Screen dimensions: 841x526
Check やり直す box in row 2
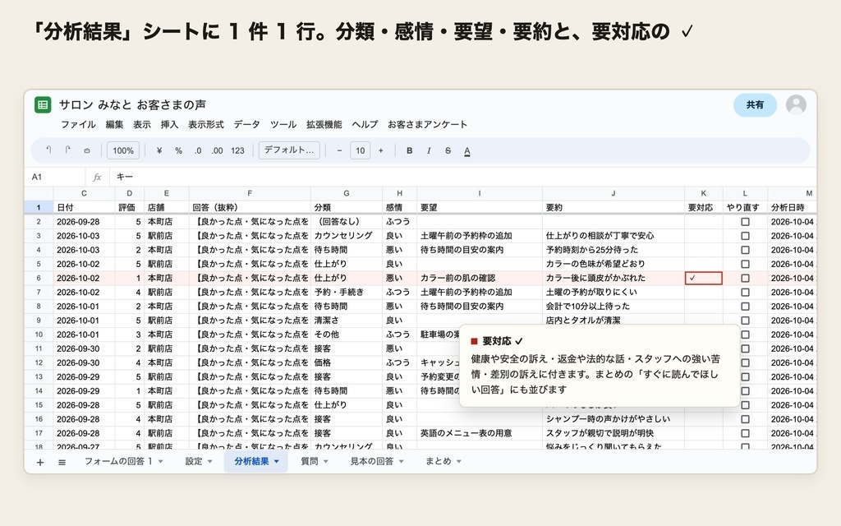(x=745, y=222)
